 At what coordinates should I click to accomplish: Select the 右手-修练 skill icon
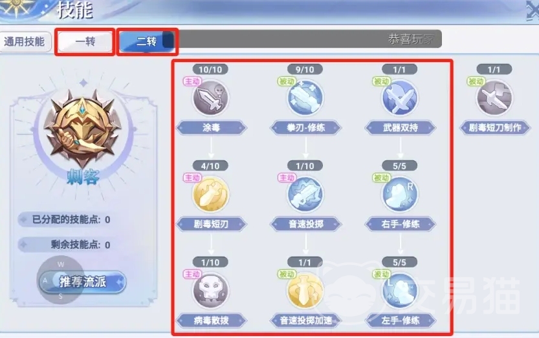pos(400,195)
